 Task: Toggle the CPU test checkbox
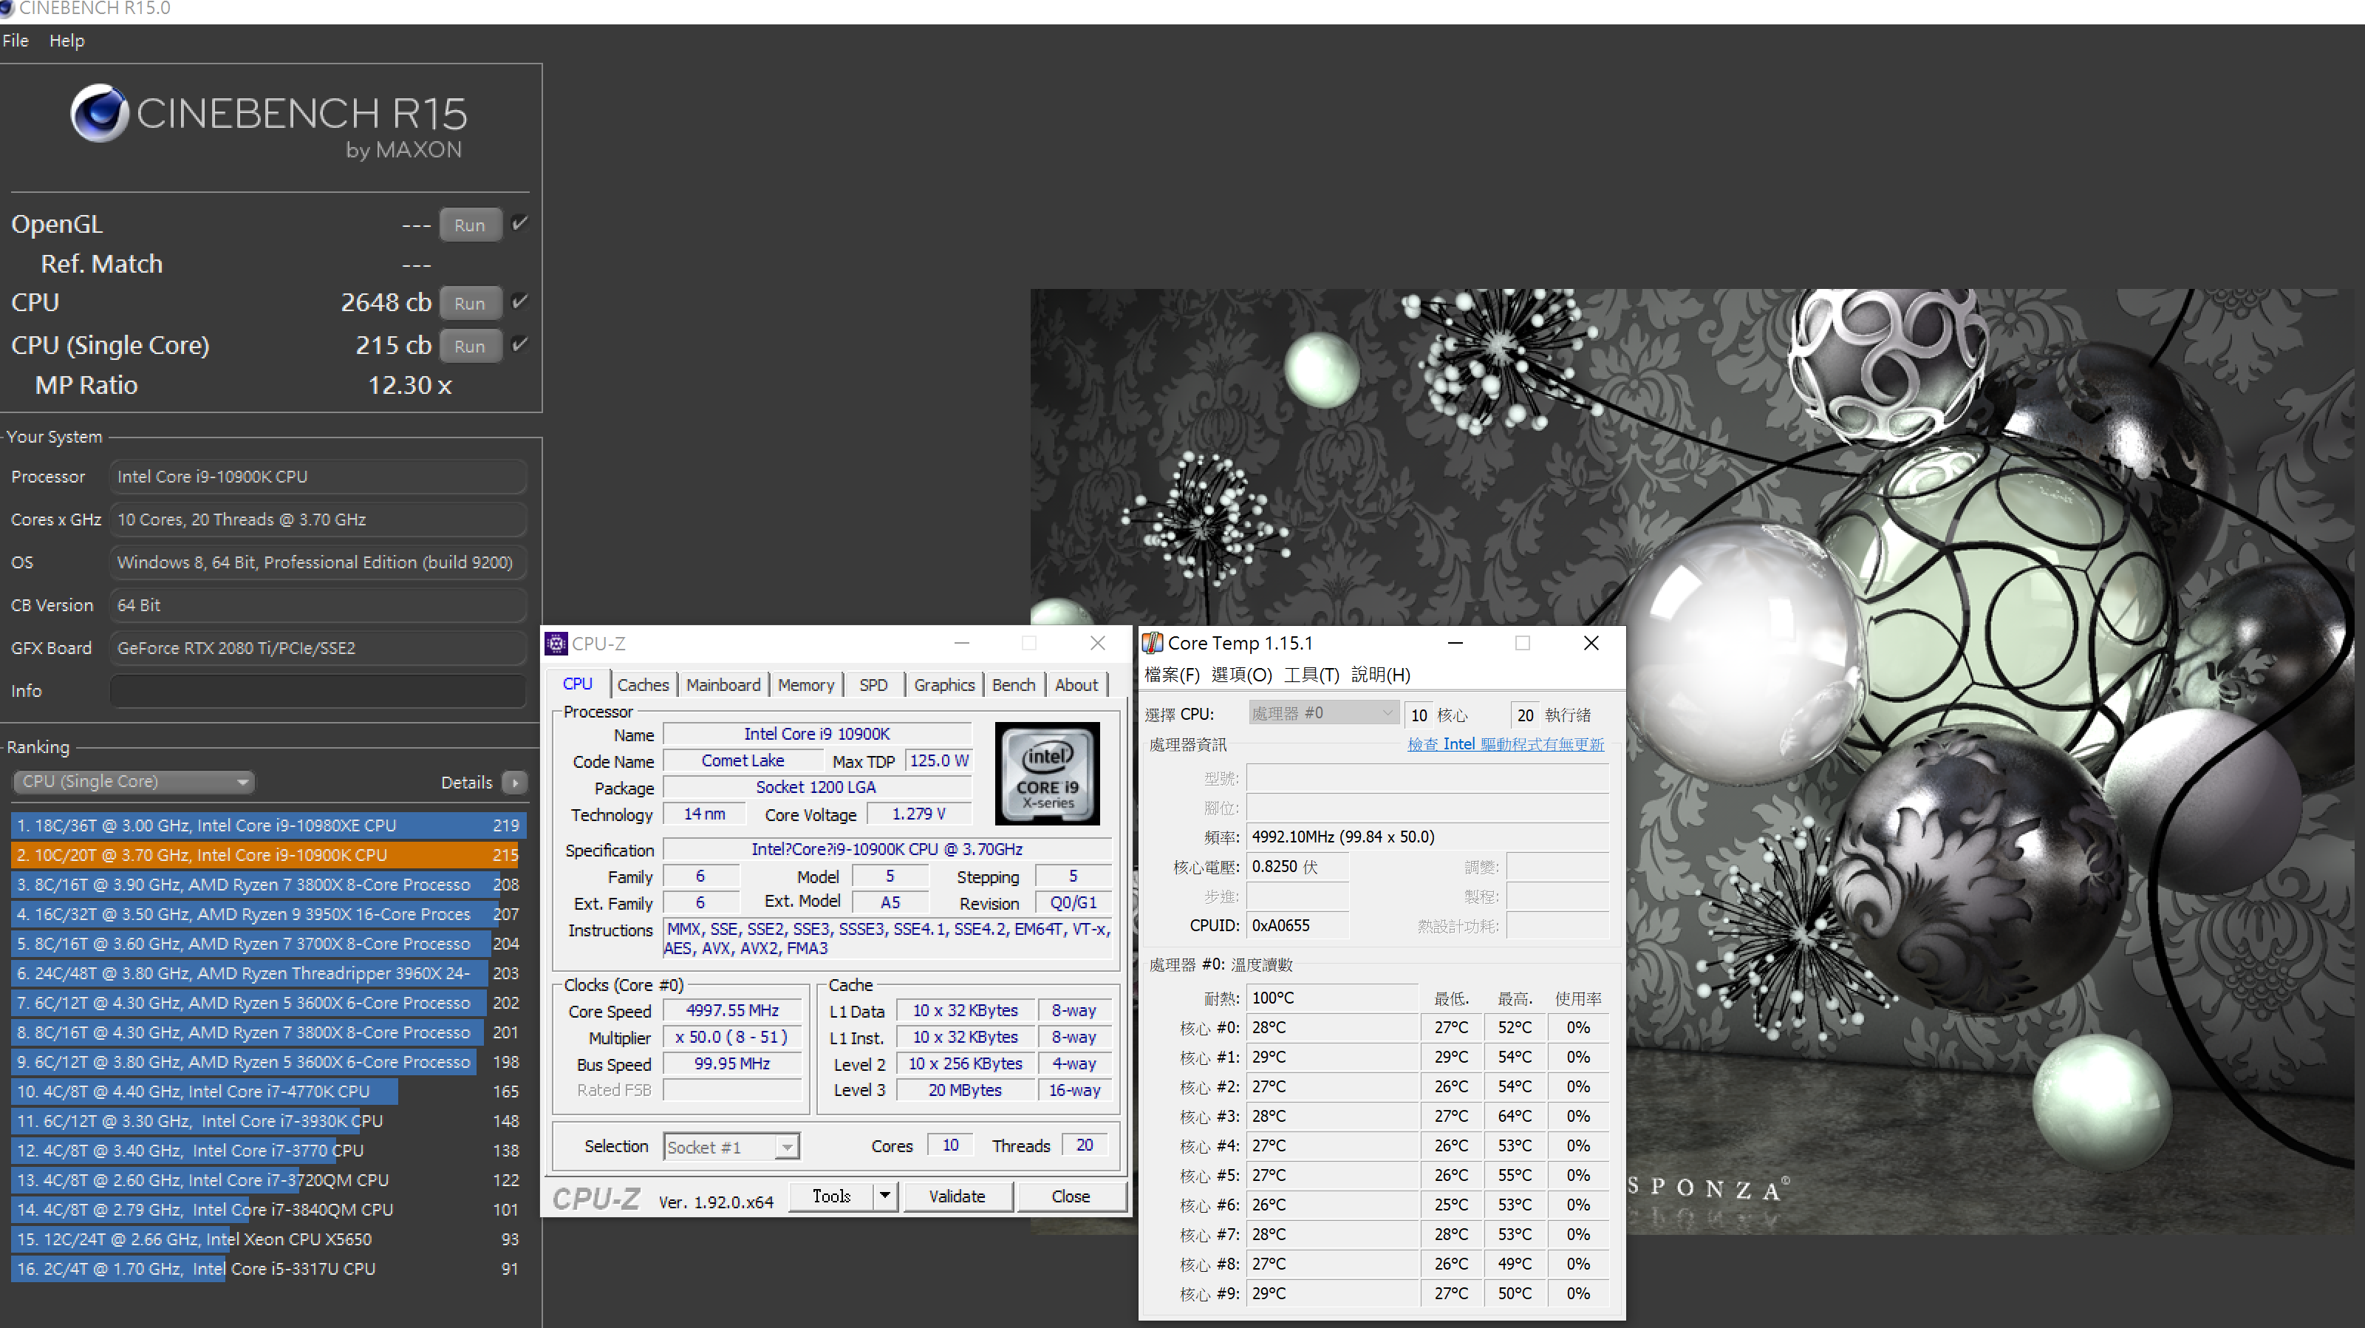tap(519, 302)
